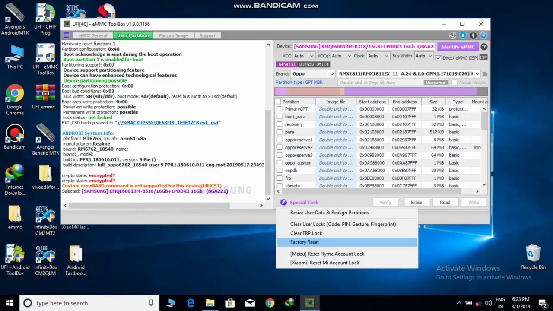Click the Device name field
553x311 pixels.
[364, 47]
